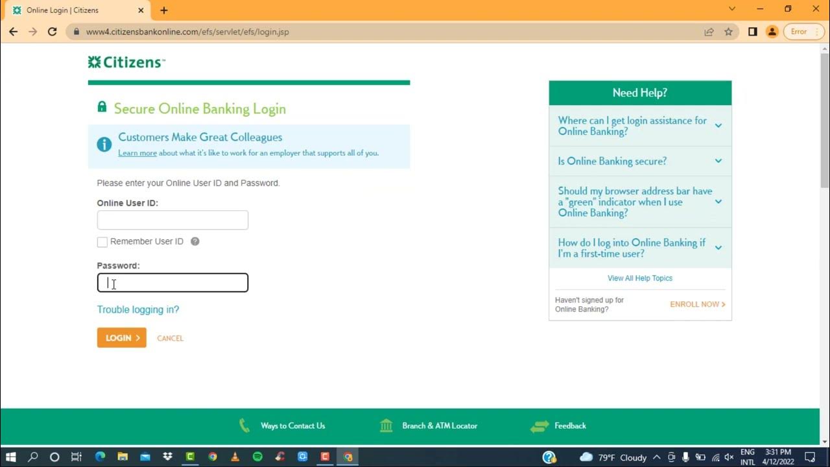The width and height of the screenshot is (830, 467).
Task: Click the CANCEL link
Action: coord(170,338)
